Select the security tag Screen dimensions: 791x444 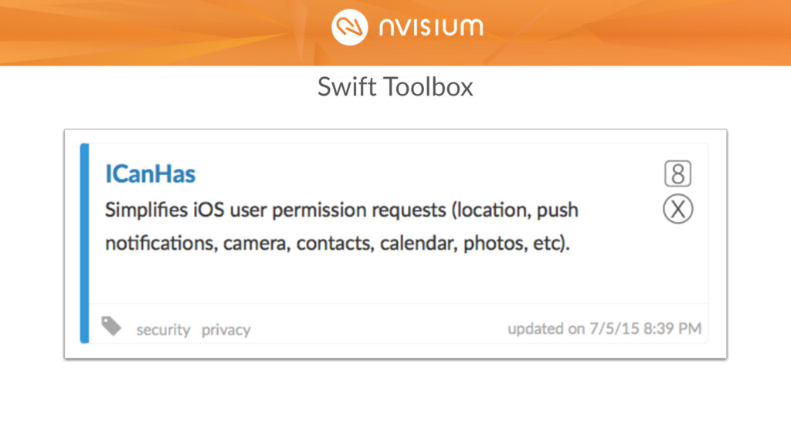163,330
